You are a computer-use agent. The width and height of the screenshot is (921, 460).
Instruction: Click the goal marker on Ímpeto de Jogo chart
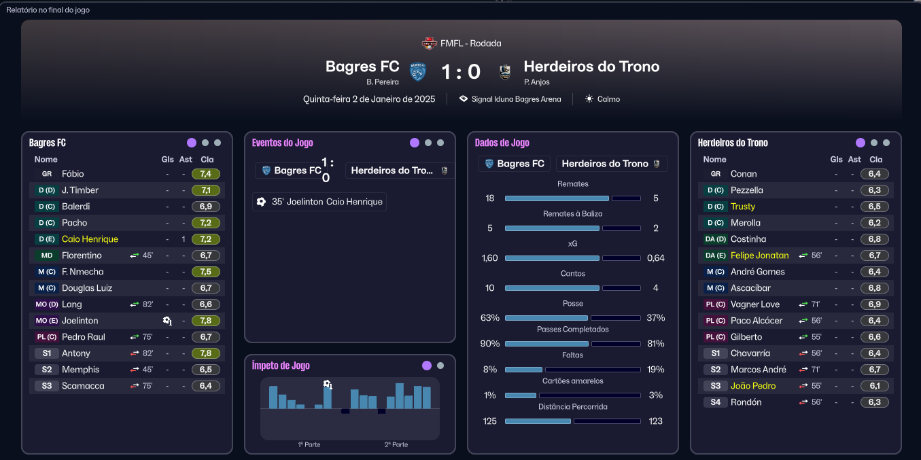point(328,385)
